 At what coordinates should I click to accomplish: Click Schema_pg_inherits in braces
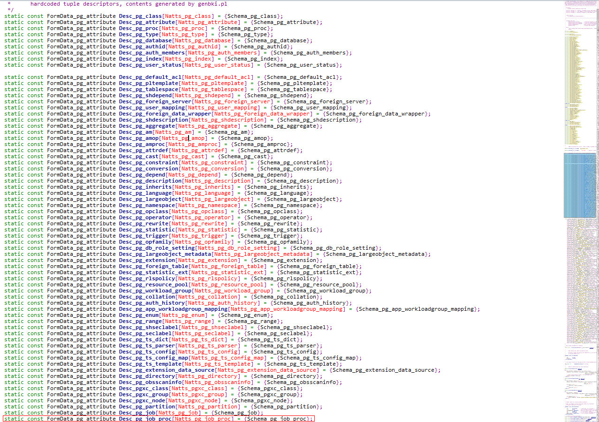click(x=277, y=187)
